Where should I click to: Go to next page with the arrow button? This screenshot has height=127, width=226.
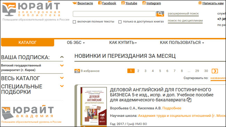(x=215, y=71)
